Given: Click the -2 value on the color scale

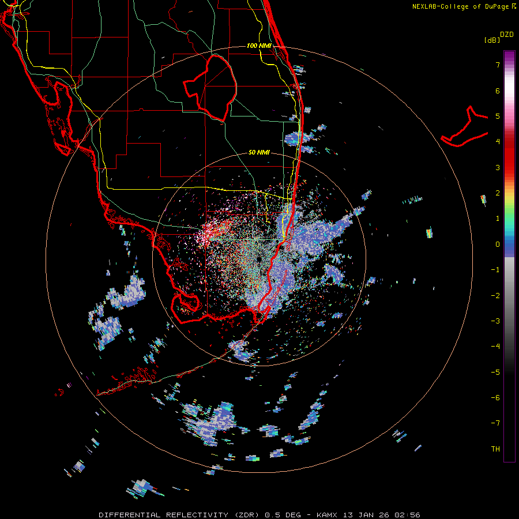Looking at the screenshot, I should pyautogui.click(x=495, y=296).
